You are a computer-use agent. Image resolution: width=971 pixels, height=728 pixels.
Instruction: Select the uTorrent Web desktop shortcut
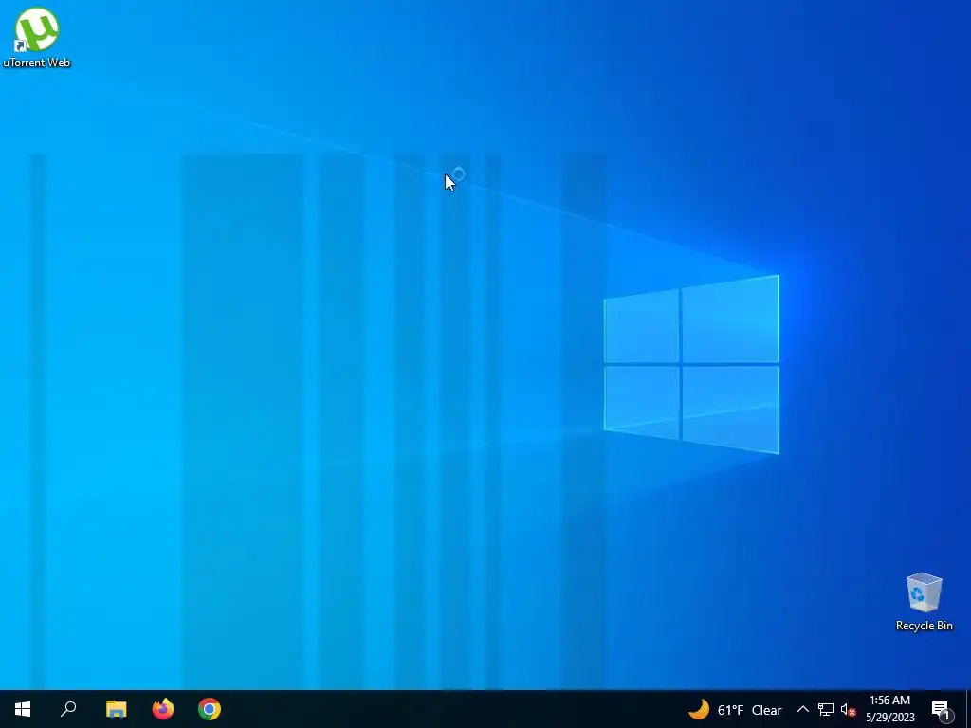tap(37, 36)
